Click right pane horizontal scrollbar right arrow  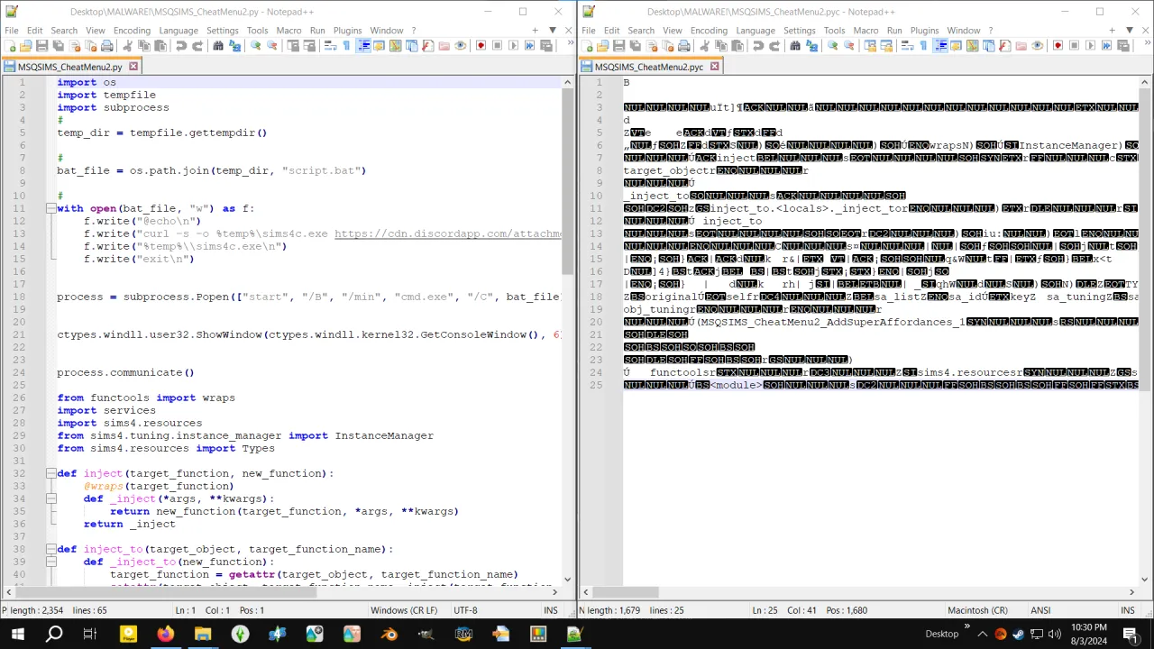click(1131, 592)
